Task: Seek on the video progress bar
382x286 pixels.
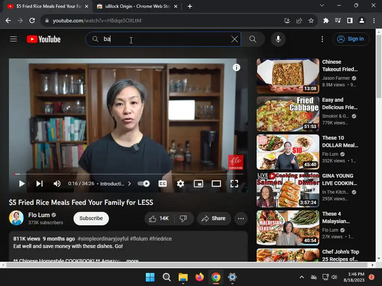Action: (128, 174)
